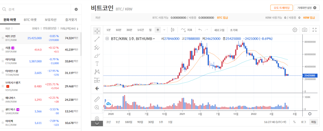Set chart interval to 1시간
This screenshot has width=323, height=131.
pyautogui.click(x=140, y=30)
